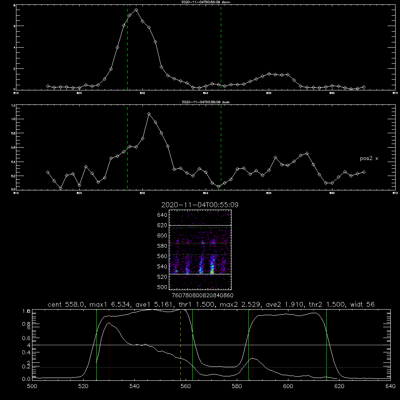Click the '640' tick label on bottom plot x-axis

pyautogui.click(x=390, y=386)
